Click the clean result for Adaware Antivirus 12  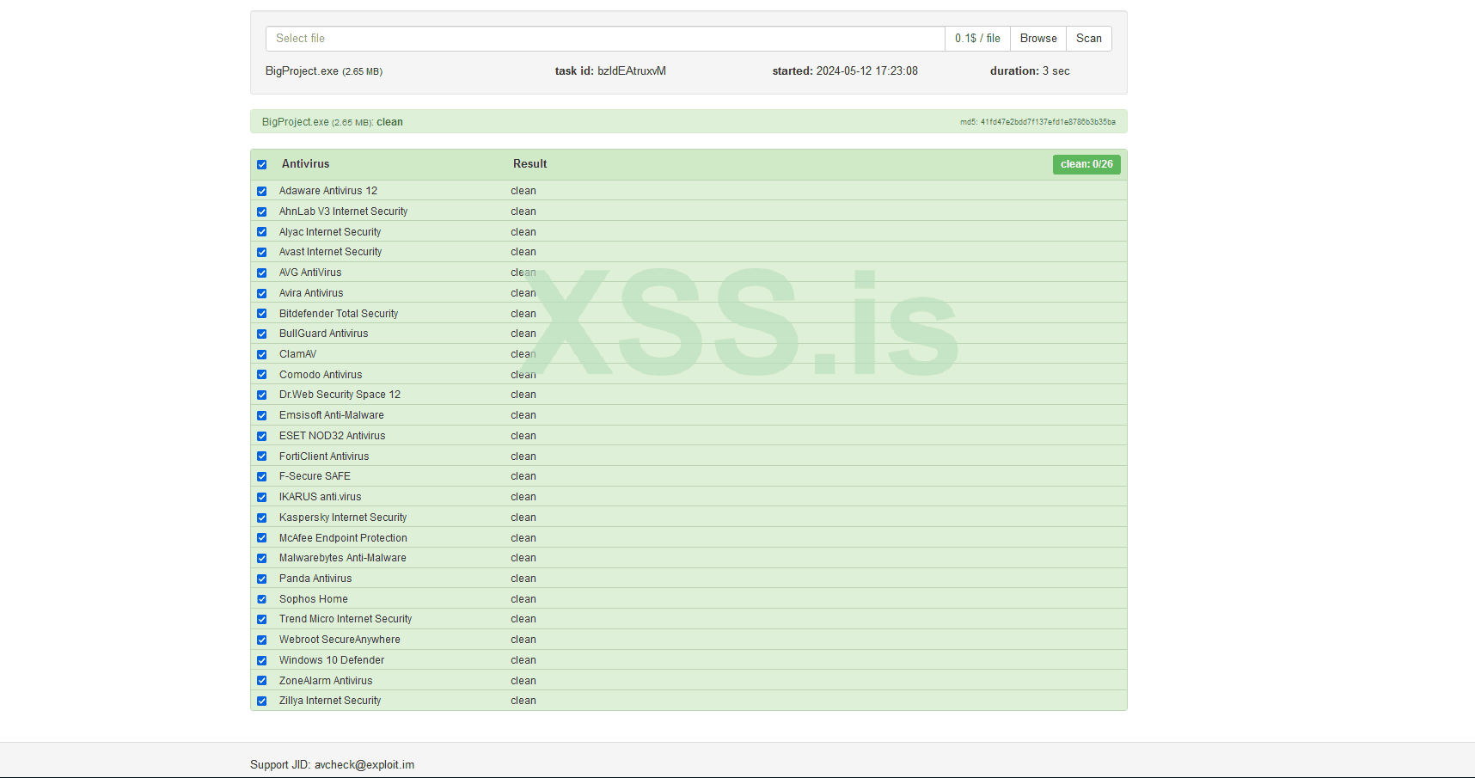click(x=523, y=191)
